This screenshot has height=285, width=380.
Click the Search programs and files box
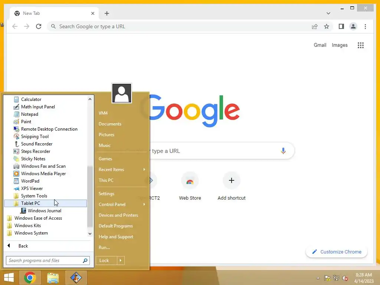(x=48, y=261)
